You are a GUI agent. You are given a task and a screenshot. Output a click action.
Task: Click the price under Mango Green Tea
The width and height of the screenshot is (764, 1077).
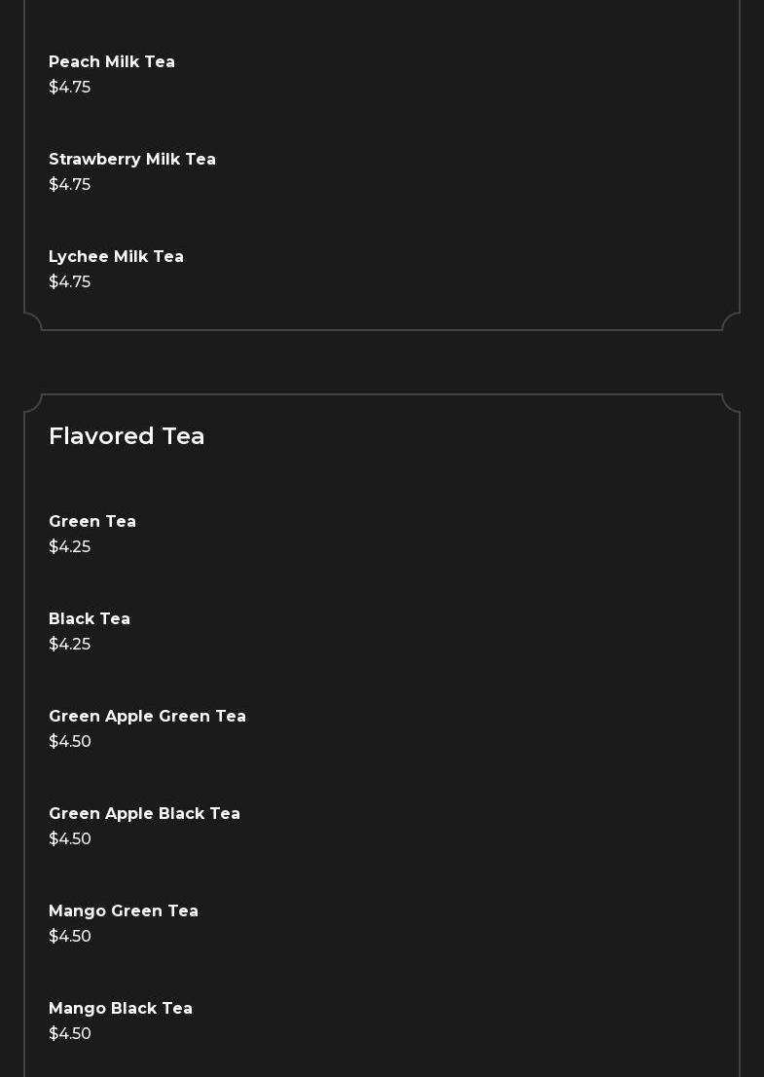(70, 937)
